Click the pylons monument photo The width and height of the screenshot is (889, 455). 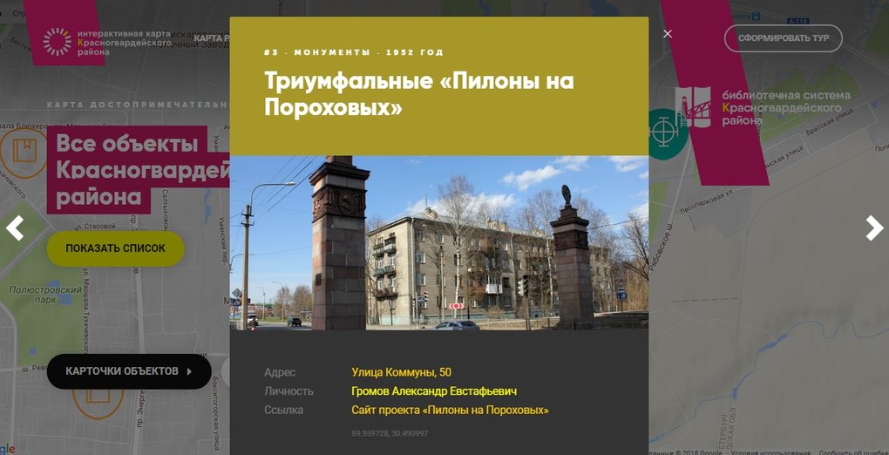tap(438, 243)
